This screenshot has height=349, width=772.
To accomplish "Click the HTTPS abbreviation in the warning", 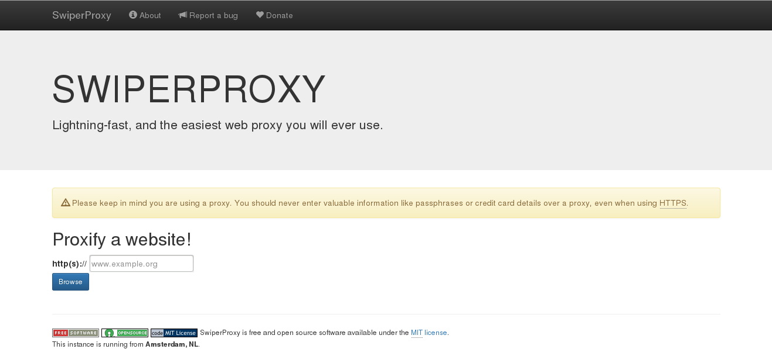I will [x=673, y=203].
